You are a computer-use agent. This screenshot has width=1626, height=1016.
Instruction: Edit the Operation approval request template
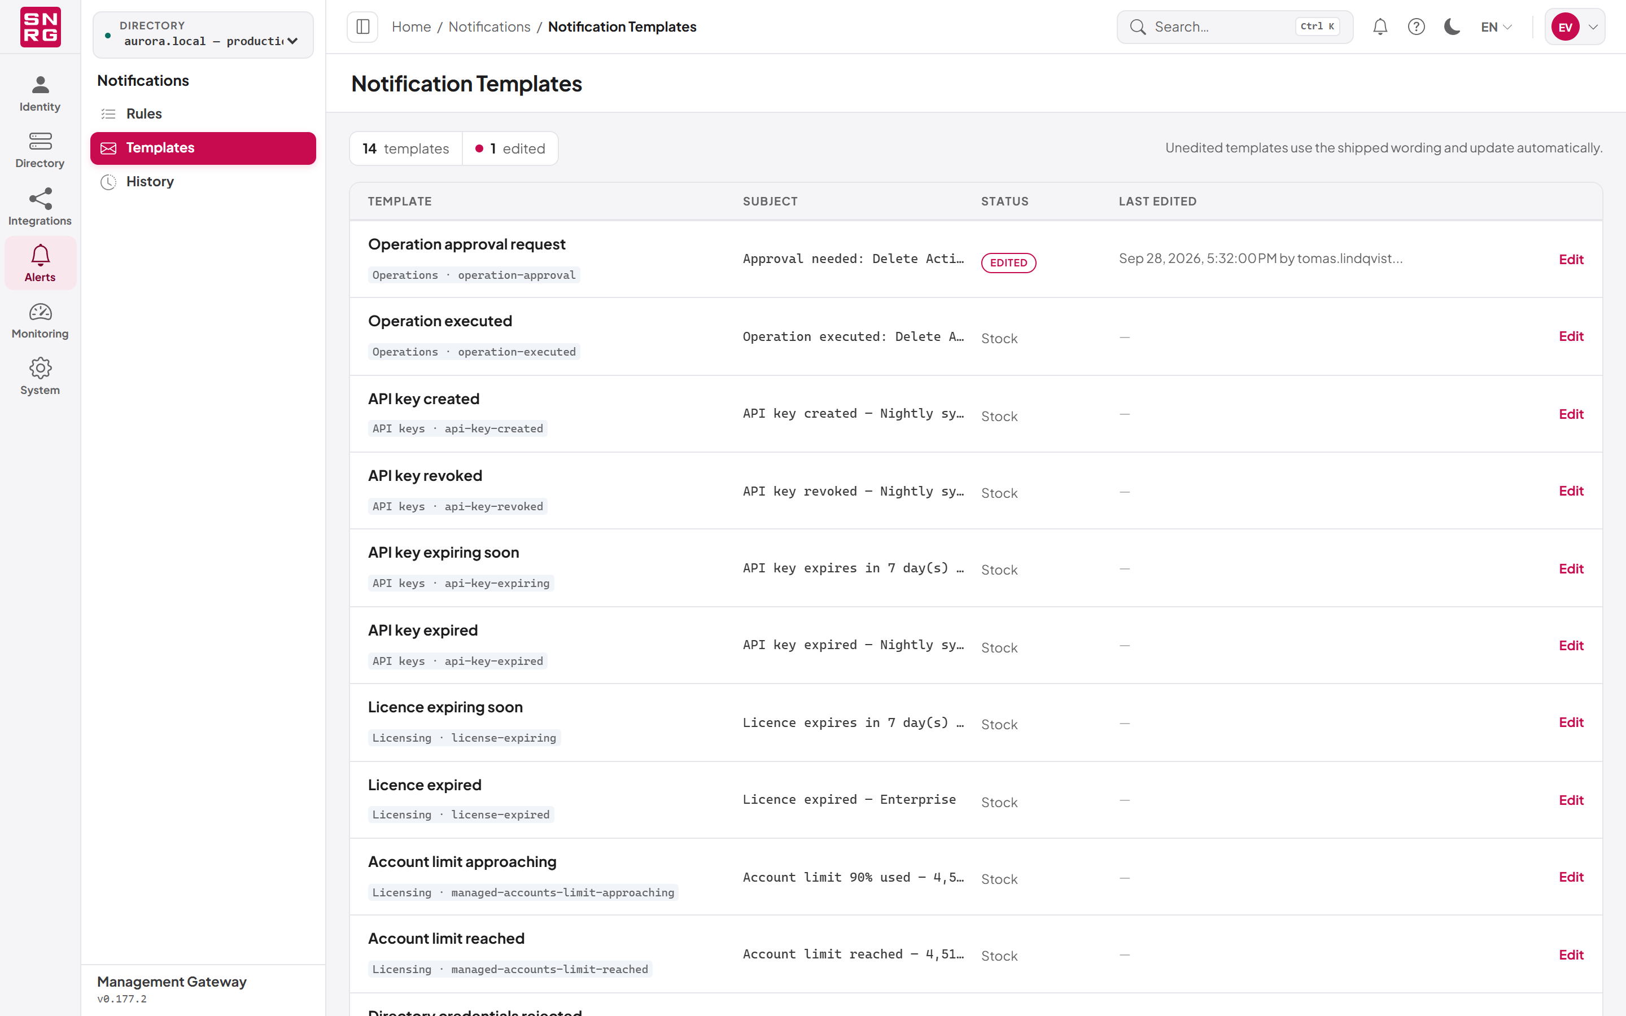pos(1571,260)
